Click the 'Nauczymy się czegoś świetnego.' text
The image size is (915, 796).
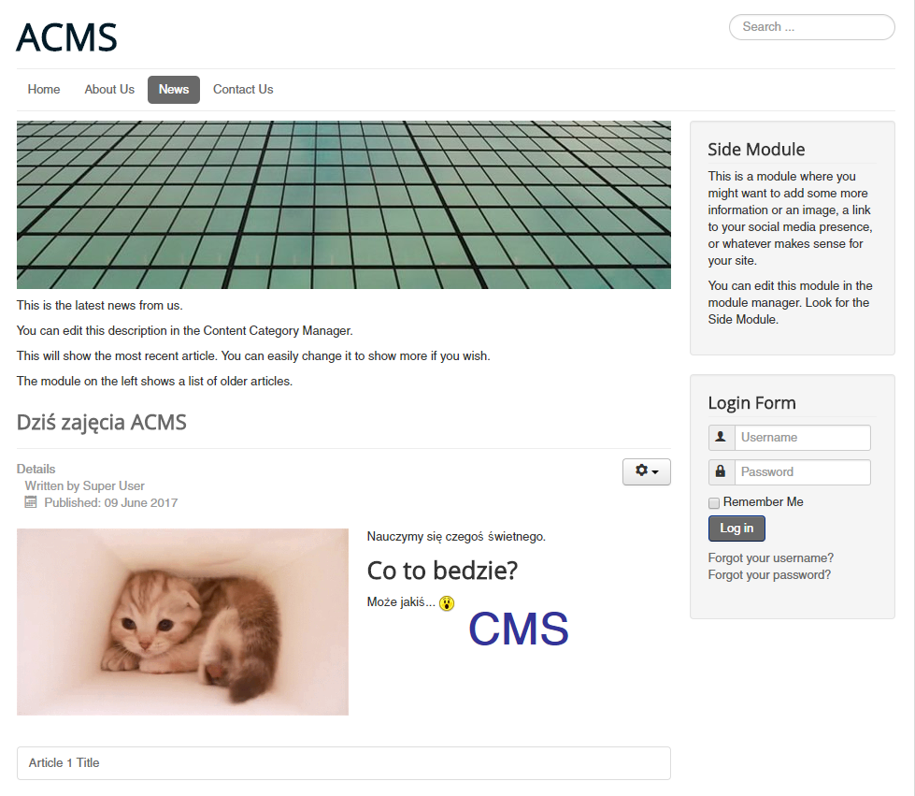click(x=456, y=536)
